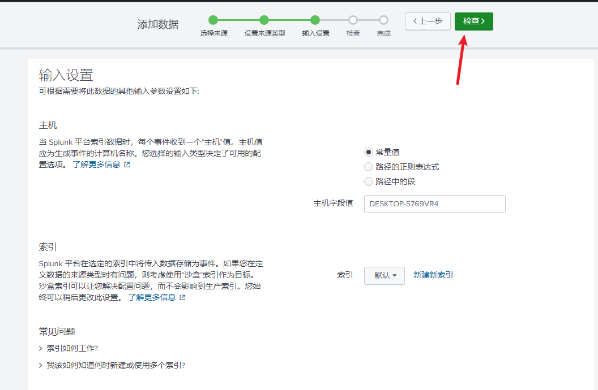The height and width of the screenshot is (390, 598).
Task: Select the 常量值 radio option
Action: click(369, 152)
